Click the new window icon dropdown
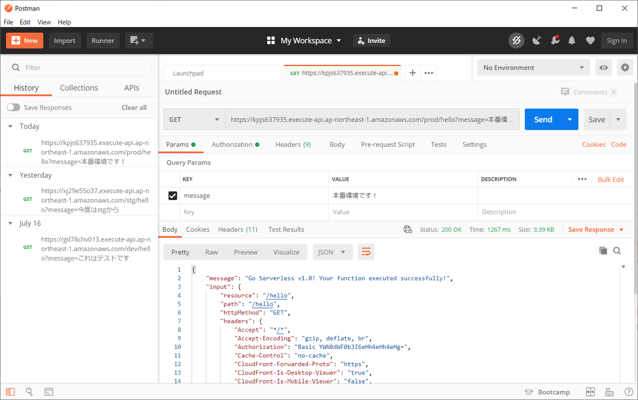638x400 pixels. point(139,40)
